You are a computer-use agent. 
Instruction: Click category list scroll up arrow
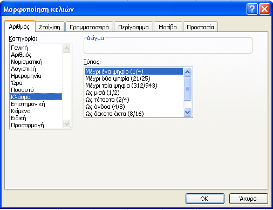click(66, 48)
